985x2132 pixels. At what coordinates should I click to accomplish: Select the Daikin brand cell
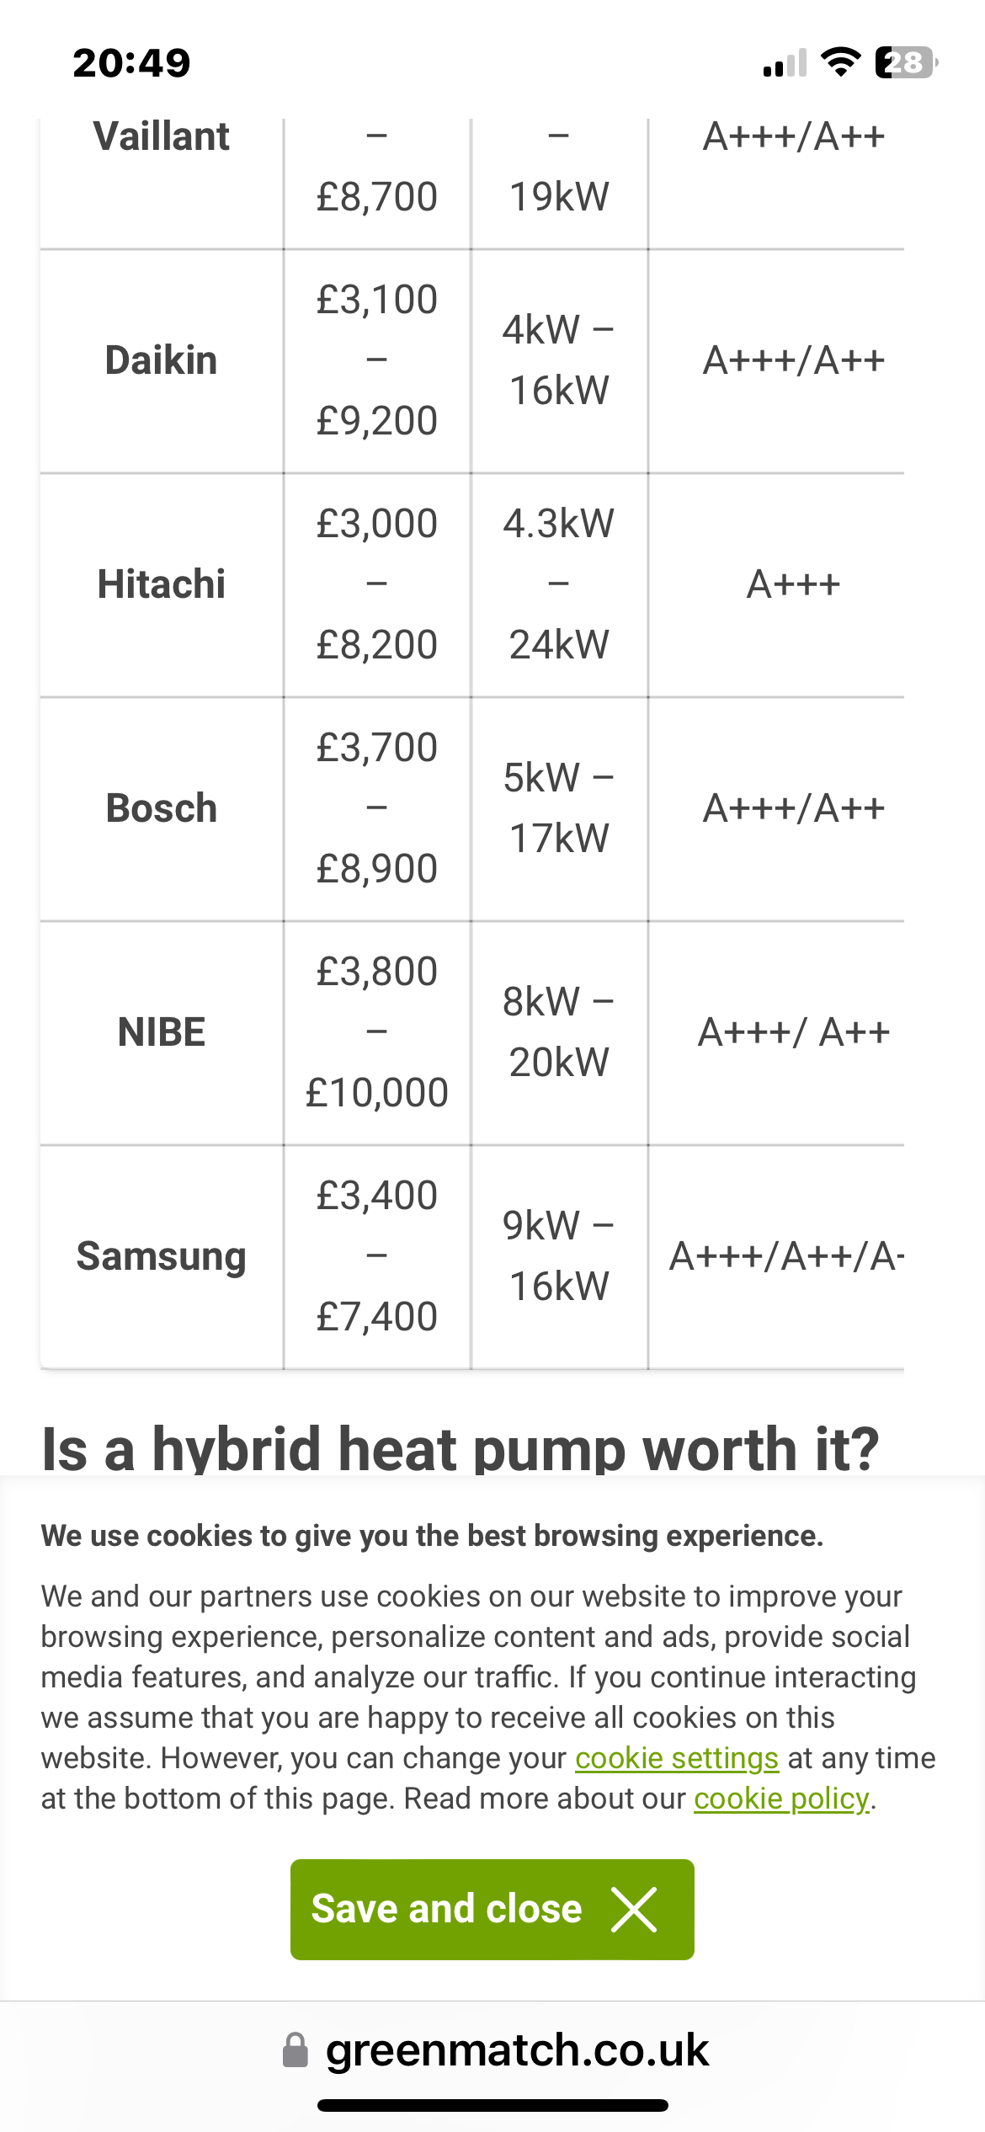point(161,360)
